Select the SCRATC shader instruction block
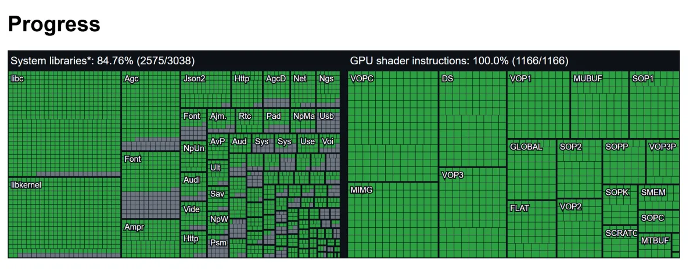697x269 pixels. (x=620, y=242)
